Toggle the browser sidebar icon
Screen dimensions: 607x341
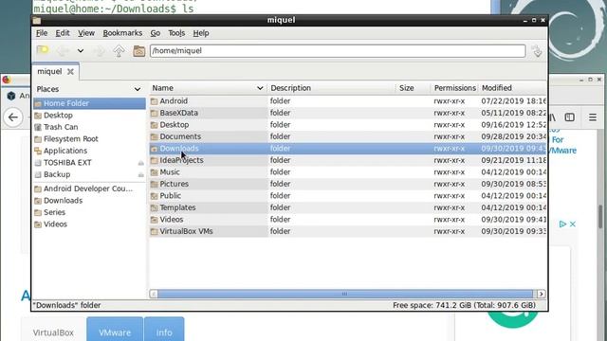point(569,117)
